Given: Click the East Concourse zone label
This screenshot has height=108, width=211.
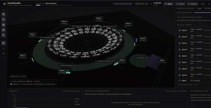Looking at the screenshot, I should pos(109,26).
